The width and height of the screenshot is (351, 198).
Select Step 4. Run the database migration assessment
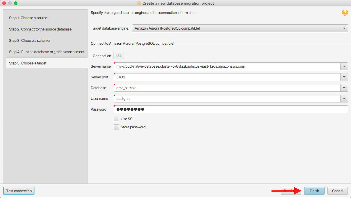coord(47,52)
